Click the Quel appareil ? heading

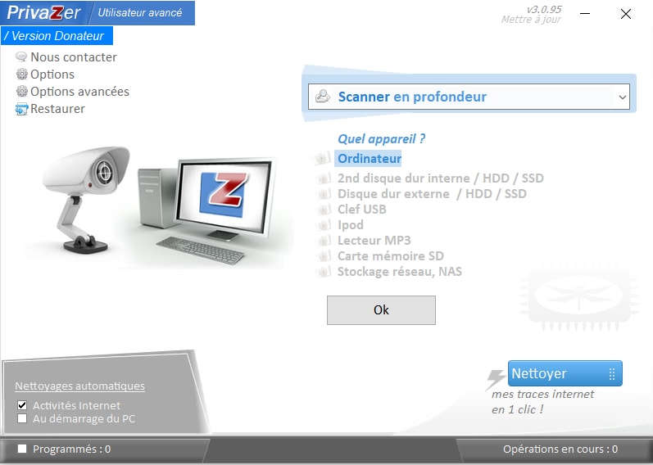pyautogui.click(x=382, y=138)
